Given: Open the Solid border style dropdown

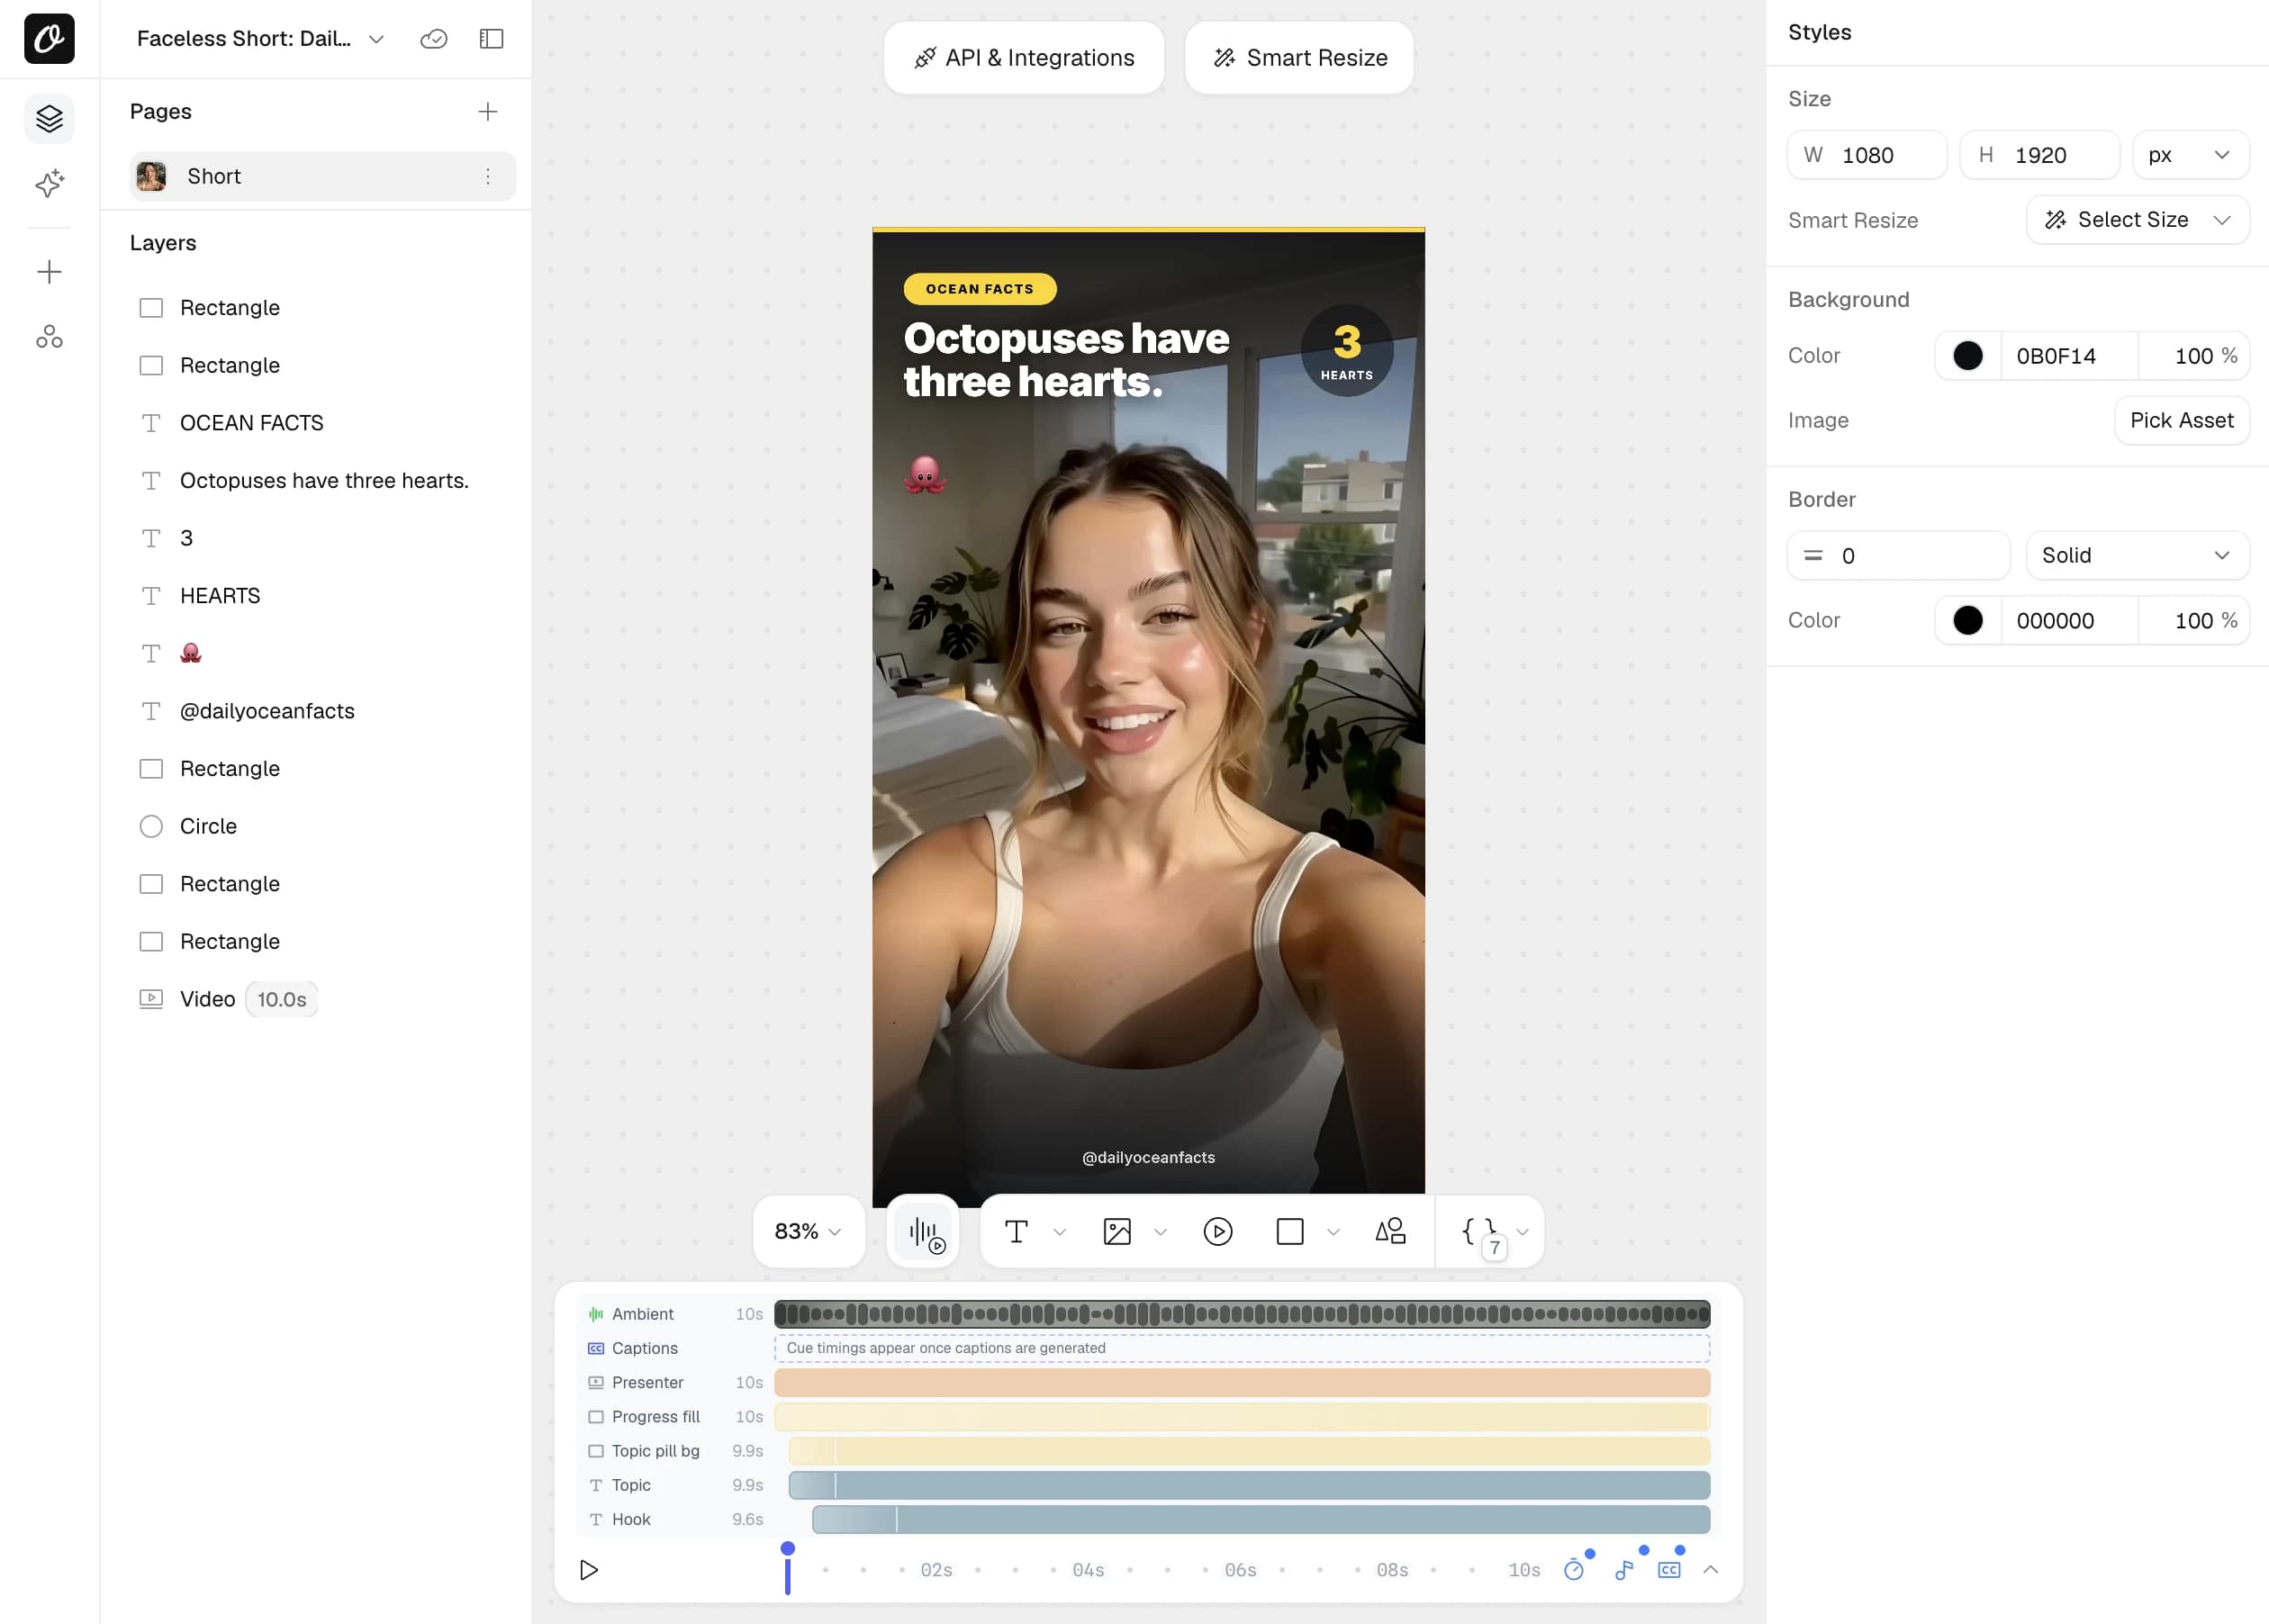Looking at the screenshot, I should click(2137, 555).
